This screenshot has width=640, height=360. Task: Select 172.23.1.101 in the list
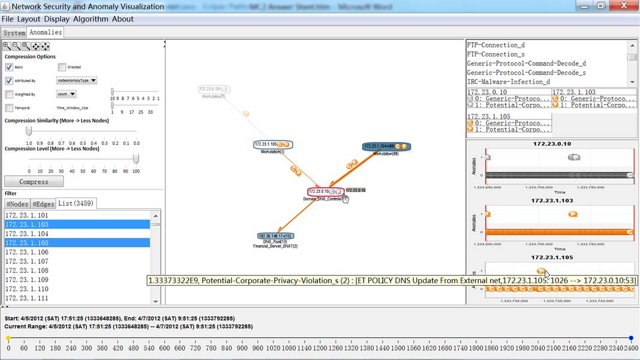(77, 215)
